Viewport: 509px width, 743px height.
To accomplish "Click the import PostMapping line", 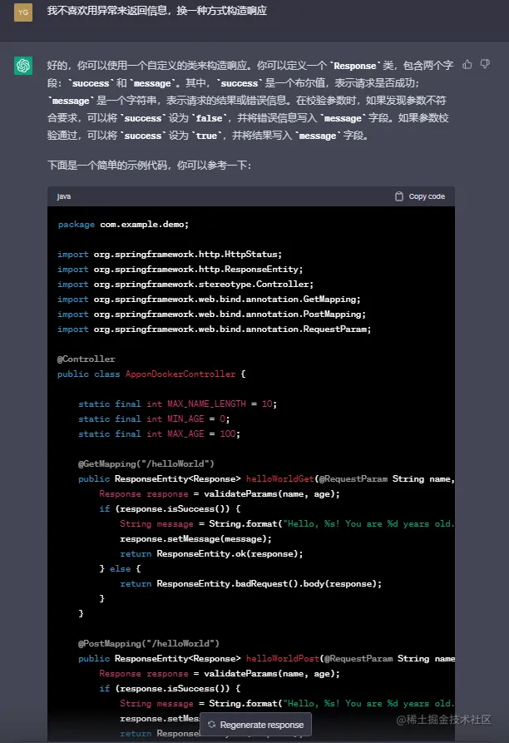I will [x=211, y=315].
